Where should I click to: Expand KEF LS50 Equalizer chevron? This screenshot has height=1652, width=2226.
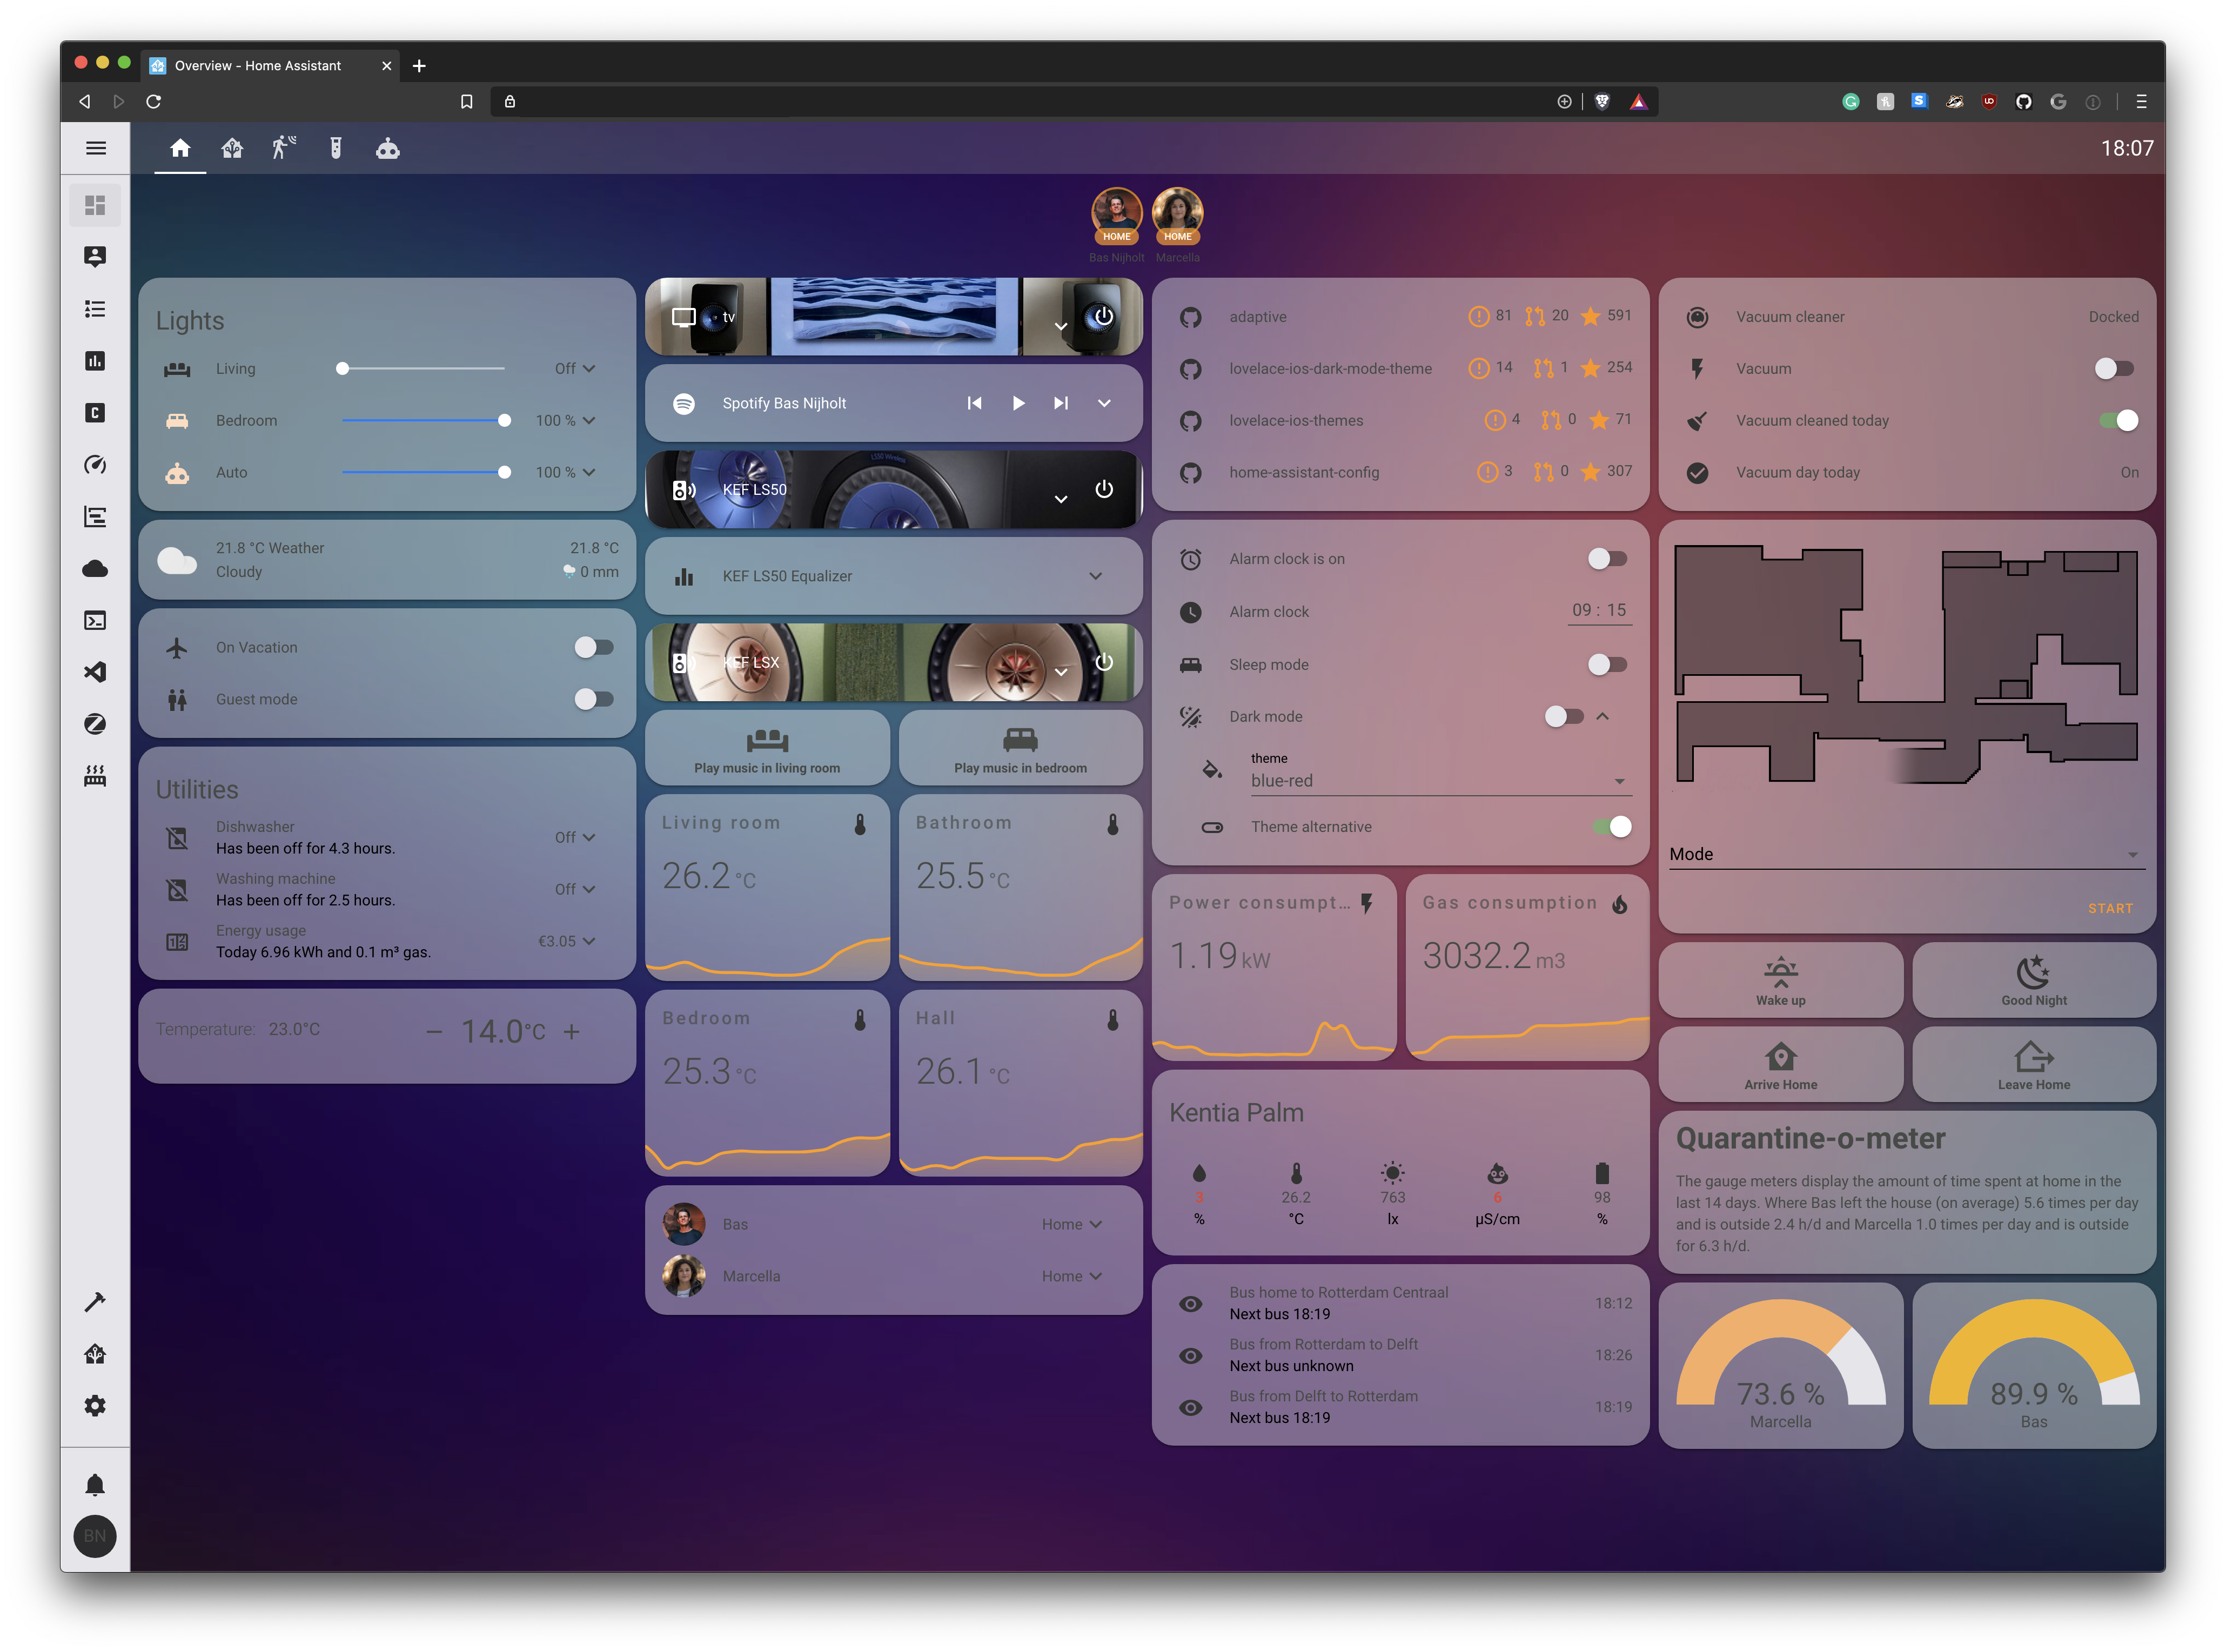pyautogui.click(x=1095, y=576)
